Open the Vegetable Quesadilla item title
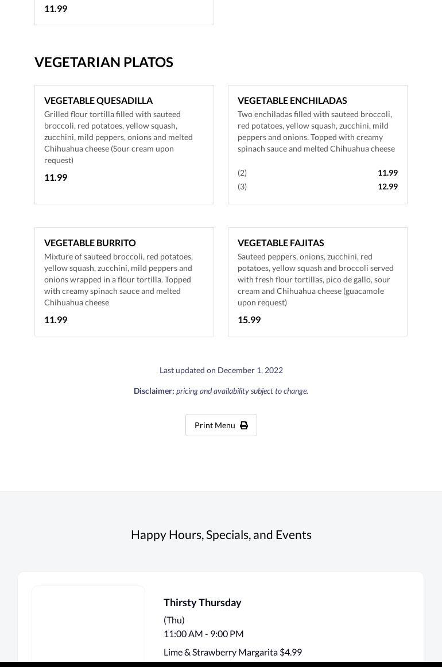This screenshot has height=667, width=442. [98, 100]
